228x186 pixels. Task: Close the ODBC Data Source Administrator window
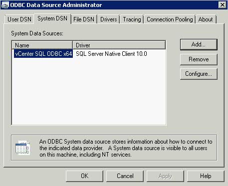[x=223, y=5]
